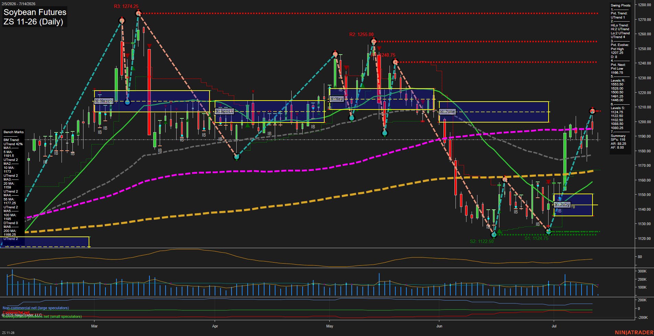The height and width of the screenshot is (336, 654).
Task: Select resistance level 1553.50 in Levels R
Action: pyautogui.click(x=617, y=84)
